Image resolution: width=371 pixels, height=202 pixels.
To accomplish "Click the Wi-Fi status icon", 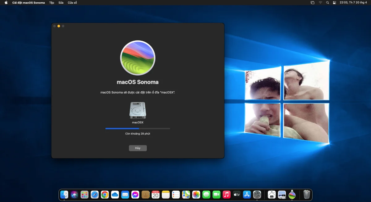I will click(320, 2).
